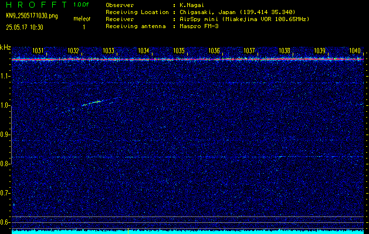Click time marker 1032
Image resolution: width=369 pixels, height=234 pixels.
73,50
